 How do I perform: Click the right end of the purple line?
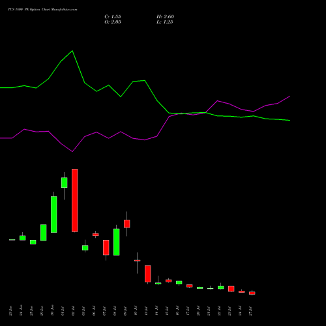pos(289,96)
